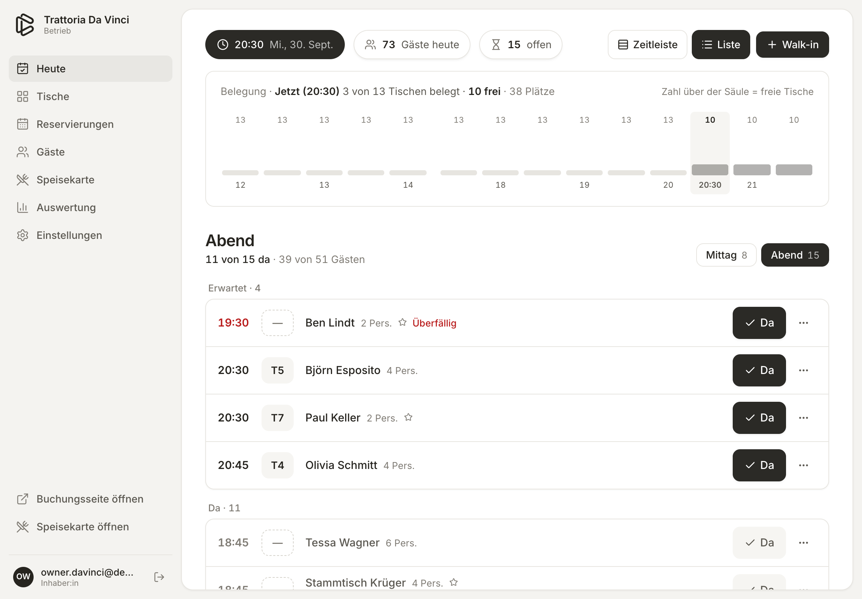Click Speisekarte öffnen link
Image resolution: width=862 pixels, height=599 pixels.
tap(91, 527)
